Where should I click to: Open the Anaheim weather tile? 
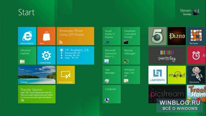coord(75,55)
